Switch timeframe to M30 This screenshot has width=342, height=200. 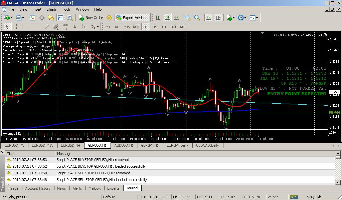tap(136, 27)
